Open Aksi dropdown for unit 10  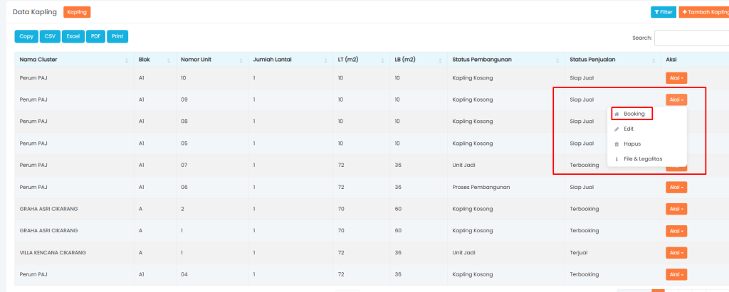(676, 78)
